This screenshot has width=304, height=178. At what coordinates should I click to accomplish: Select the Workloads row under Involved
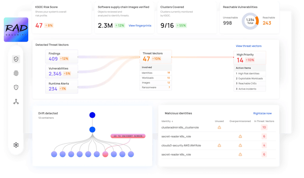click(x=156, y=78)
